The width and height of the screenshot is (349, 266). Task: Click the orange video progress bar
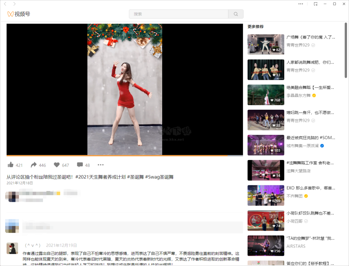[x=115, y=154]
